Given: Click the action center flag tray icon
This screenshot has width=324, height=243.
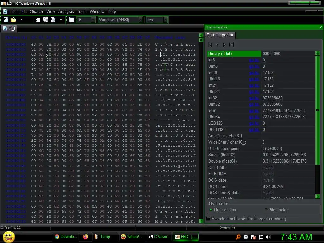Looking at the screenshot, I should [x=253, y=237].
